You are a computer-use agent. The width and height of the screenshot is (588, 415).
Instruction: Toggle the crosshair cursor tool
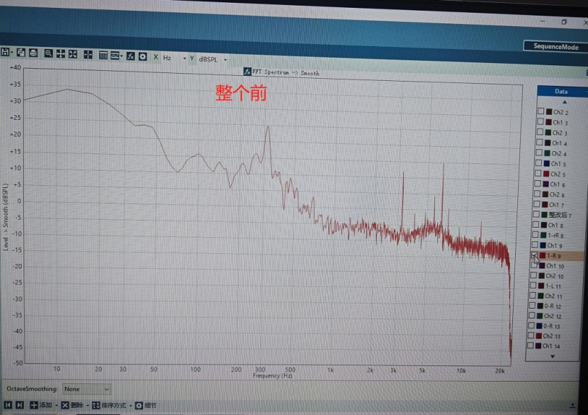click(88, 55)
